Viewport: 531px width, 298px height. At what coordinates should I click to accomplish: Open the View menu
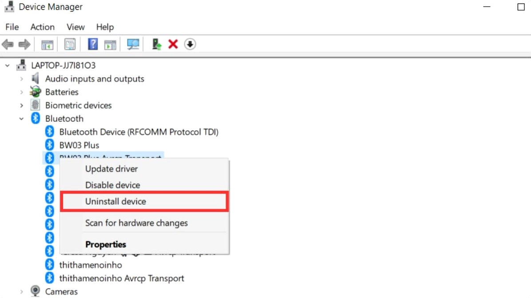click(x=75, y=27)
